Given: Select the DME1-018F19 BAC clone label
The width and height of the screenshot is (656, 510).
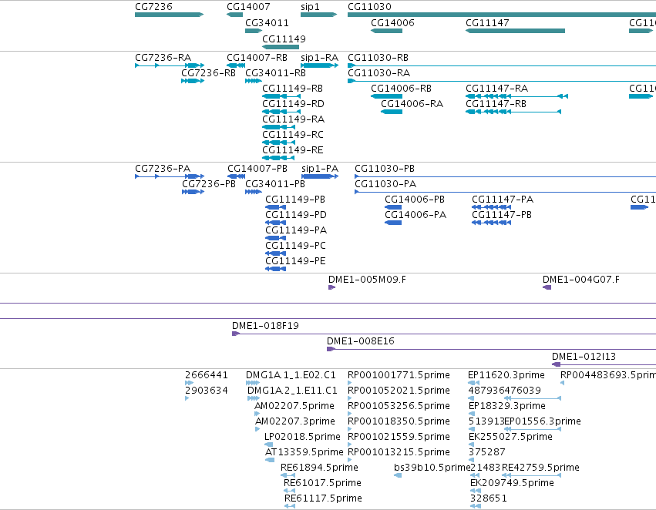Looking at the screenshot, I should (x=266, y=326).
